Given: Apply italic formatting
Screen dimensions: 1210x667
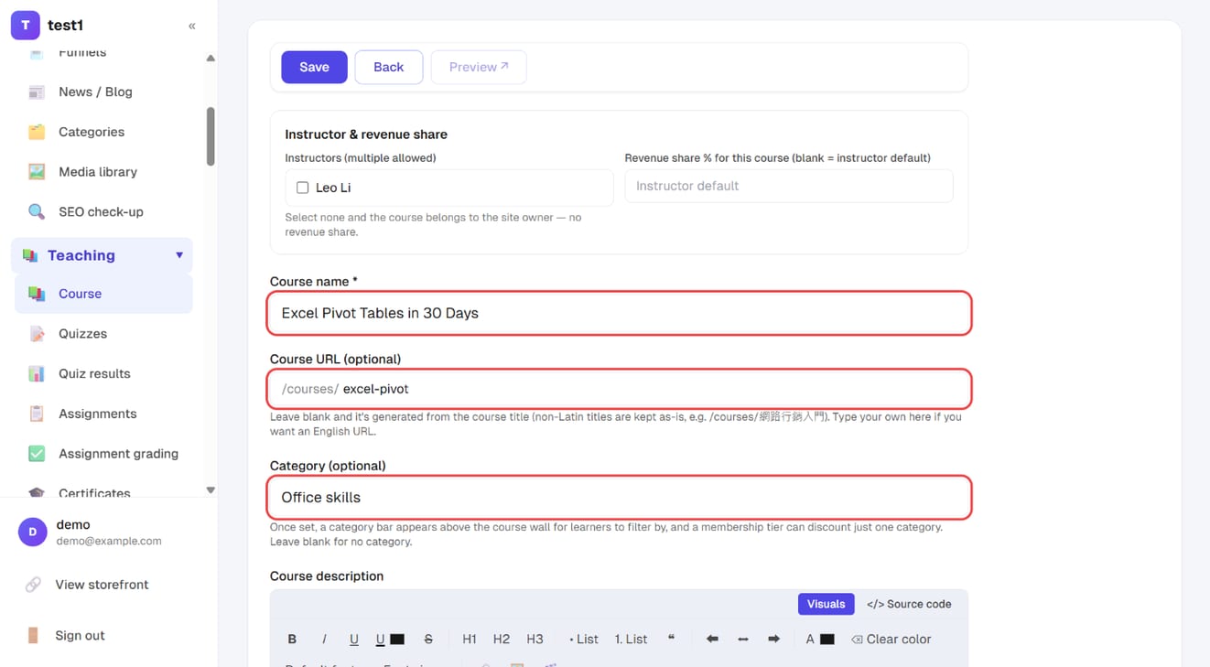Looking at the screenshot, I should (x=324, y=640).
